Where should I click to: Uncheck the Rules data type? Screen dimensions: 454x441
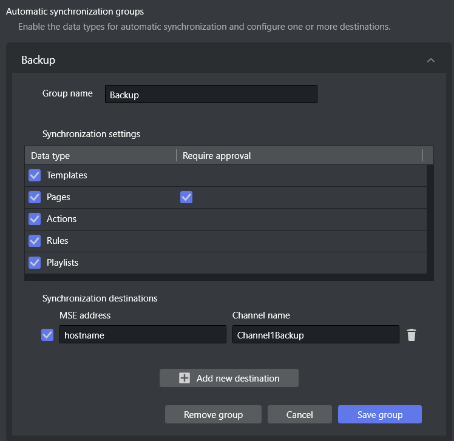tap(35, 241)
